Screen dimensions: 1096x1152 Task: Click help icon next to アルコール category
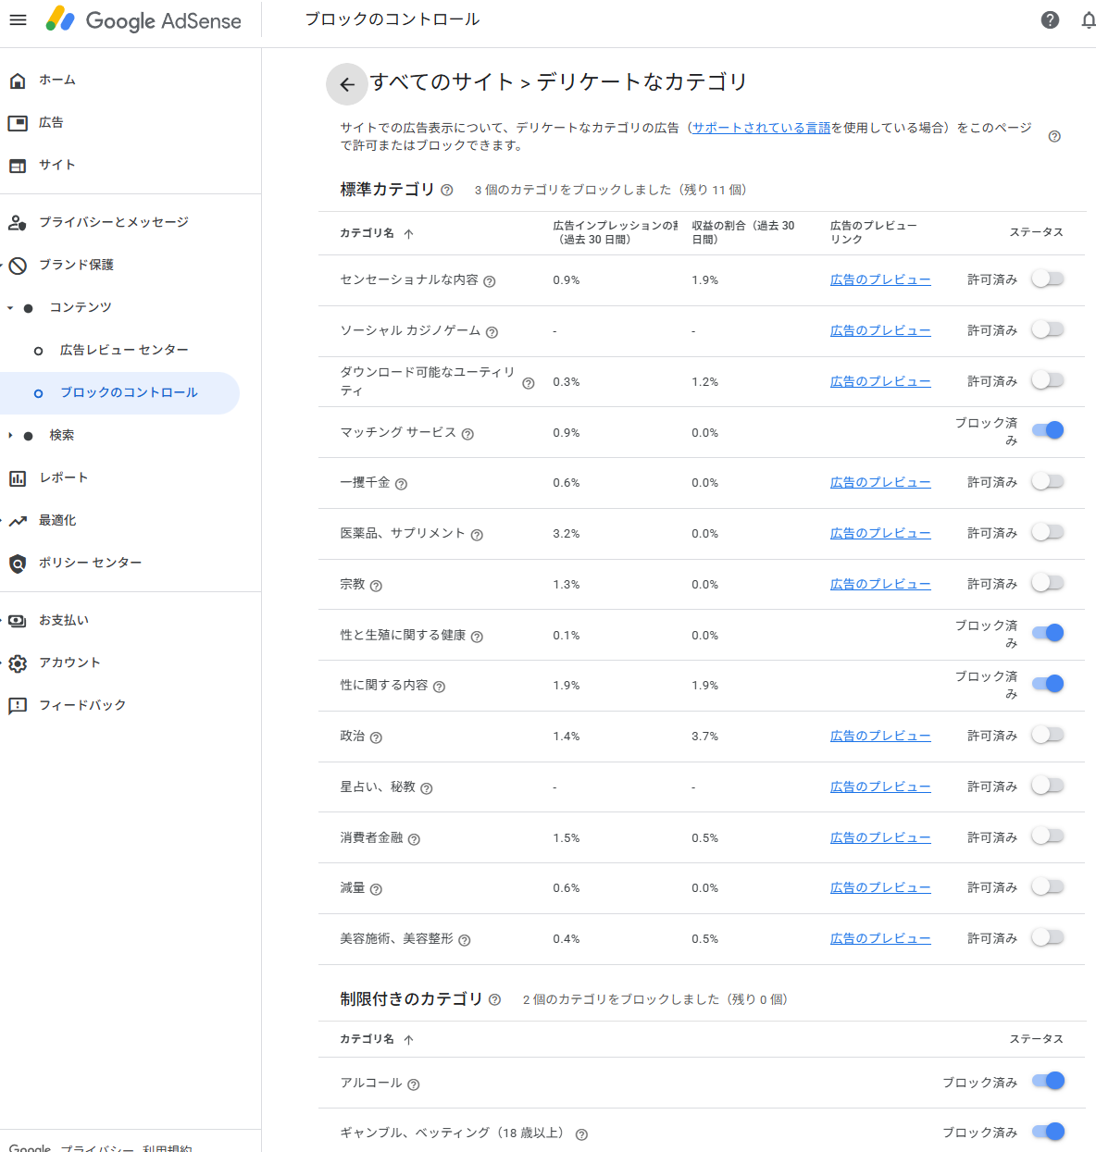414,1084
